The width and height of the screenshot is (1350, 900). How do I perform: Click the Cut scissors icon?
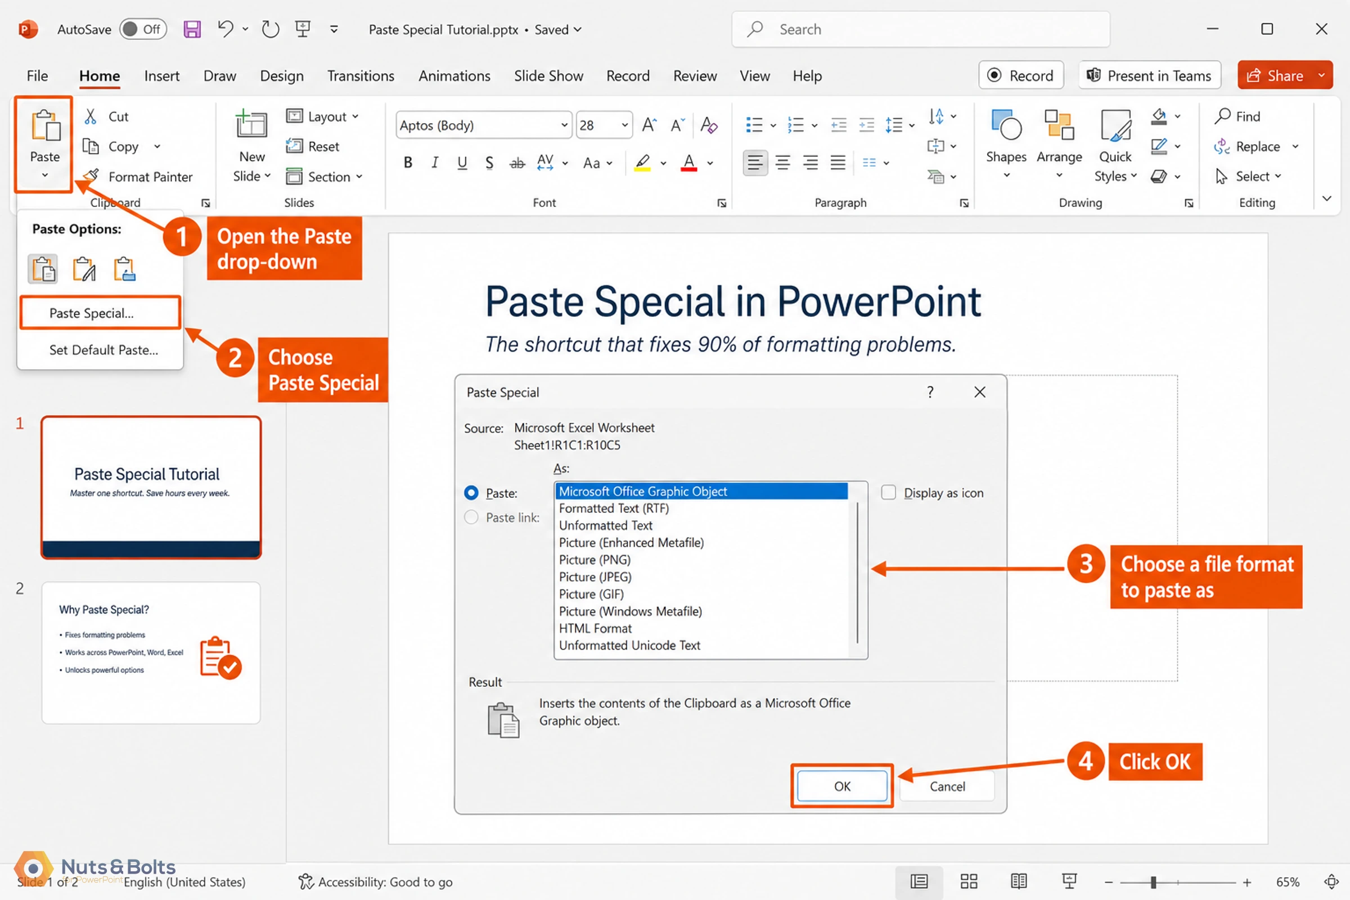click(91, 116)
